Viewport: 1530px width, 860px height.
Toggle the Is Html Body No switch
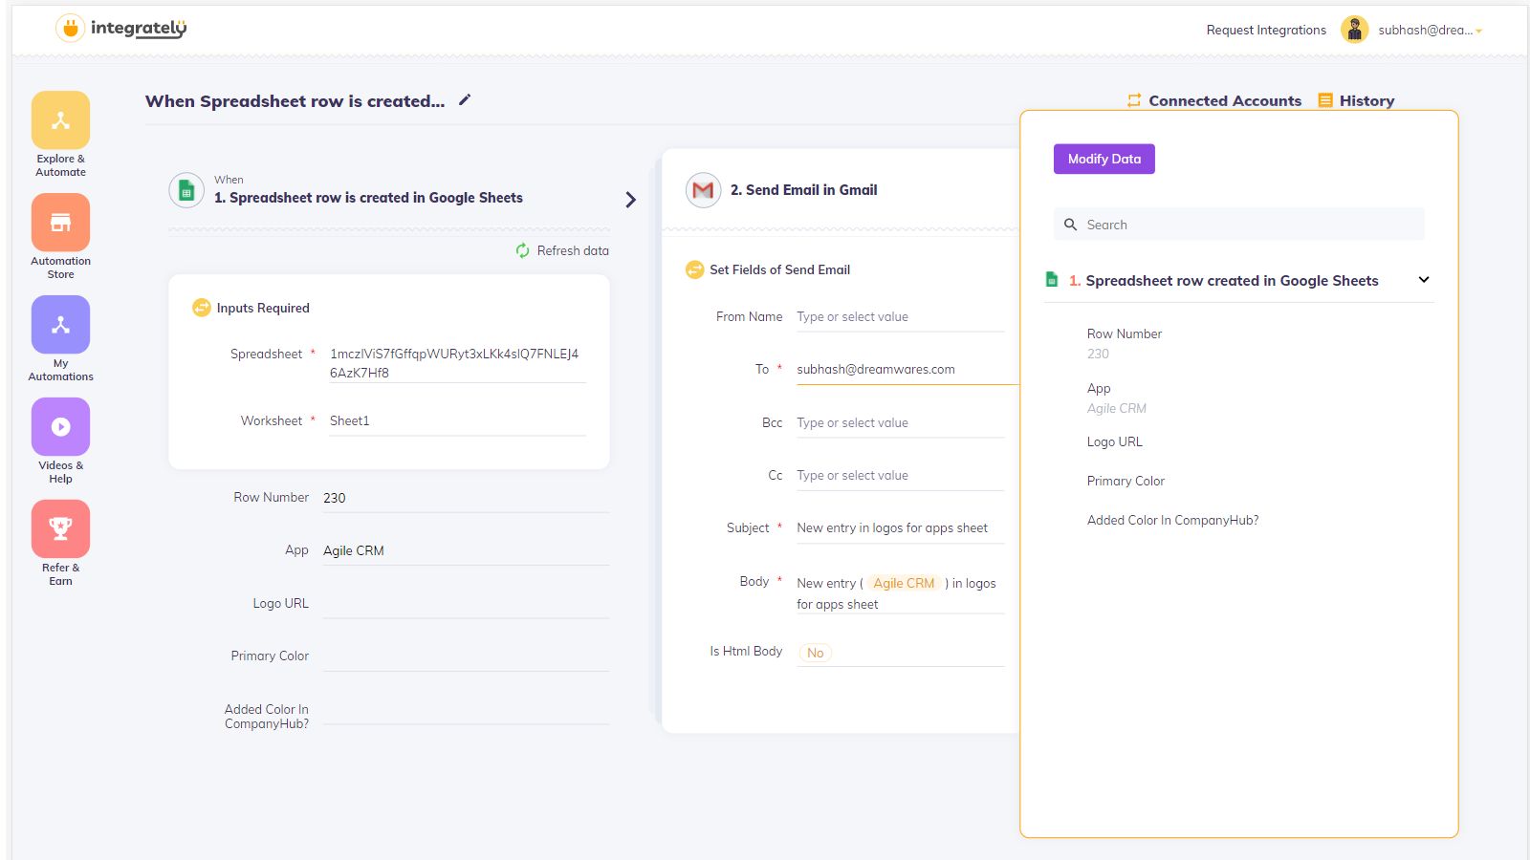pos(815,653)
